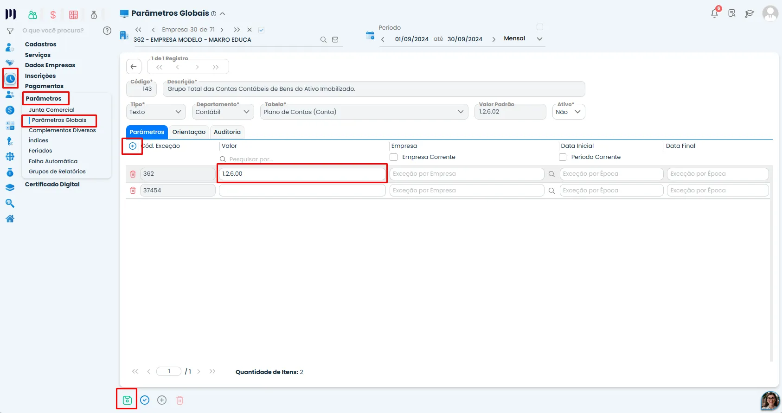This screenshot has width=782, height=413.
Task: Add new exception row with plus icon
Action: pyautogui.click(x=133, y=146)
